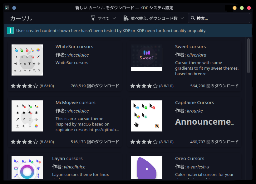This screenshot has height=184, width=256.
Task: Click the 460,707 回のダウンロード count
Action: pos(214,142)
